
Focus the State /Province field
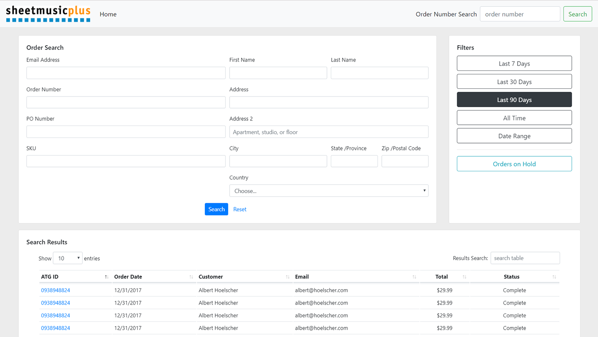[354, 161]
